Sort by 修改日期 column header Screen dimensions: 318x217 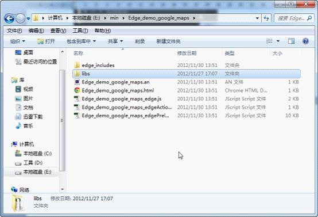187,54
